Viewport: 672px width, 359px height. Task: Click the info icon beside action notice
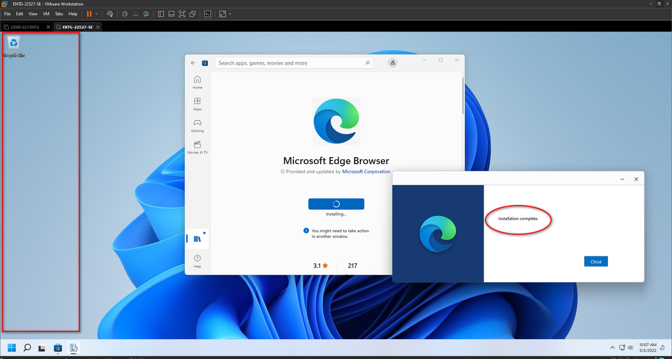pyautogui.click(x=306, y=231)
